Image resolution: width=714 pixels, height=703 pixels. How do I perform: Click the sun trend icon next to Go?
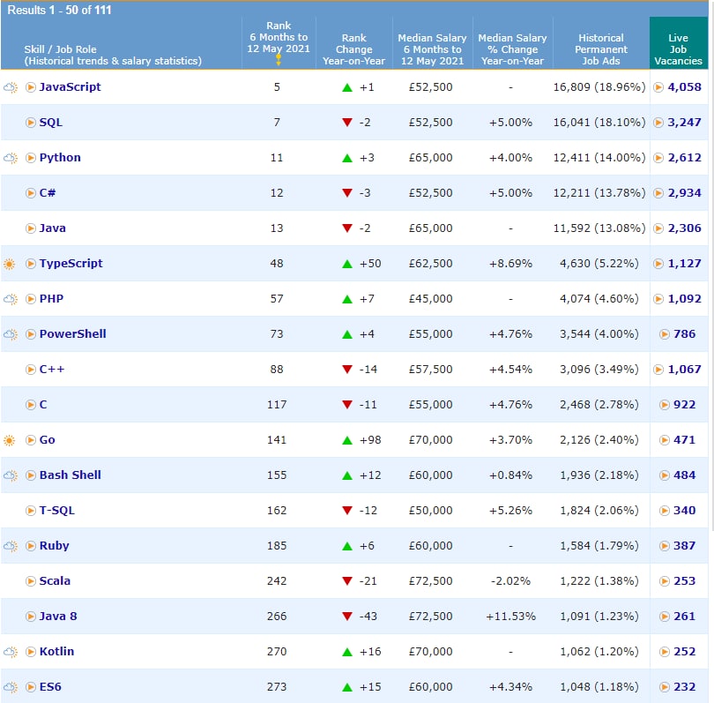click(x=9, y=440)
